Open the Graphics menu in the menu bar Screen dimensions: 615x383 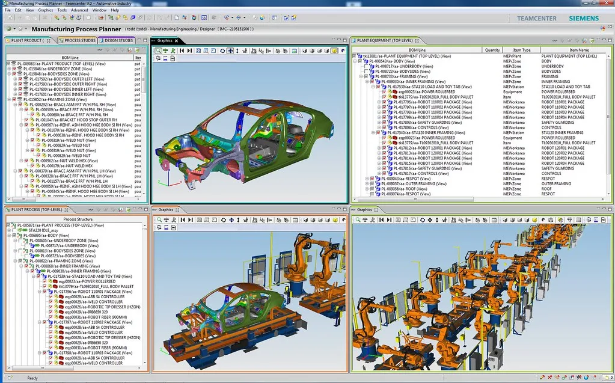[x=46, y=10]
